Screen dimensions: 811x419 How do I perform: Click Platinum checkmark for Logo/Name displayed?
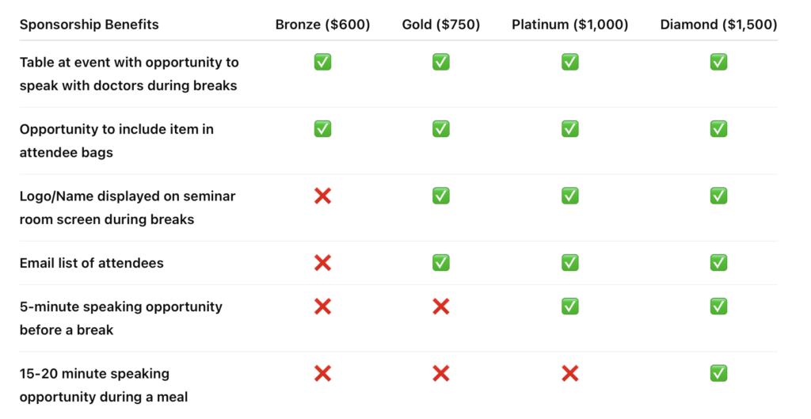tap(569, 196)
